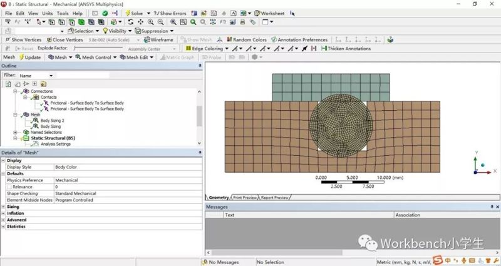
Task: Click the Outline filter text field
Action: (x=83, y=76)
